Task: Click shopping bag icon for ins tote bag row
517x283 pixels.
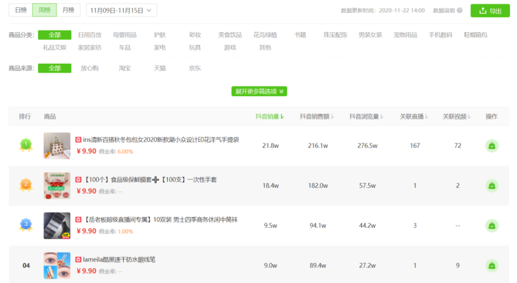Action: point(492,146)
